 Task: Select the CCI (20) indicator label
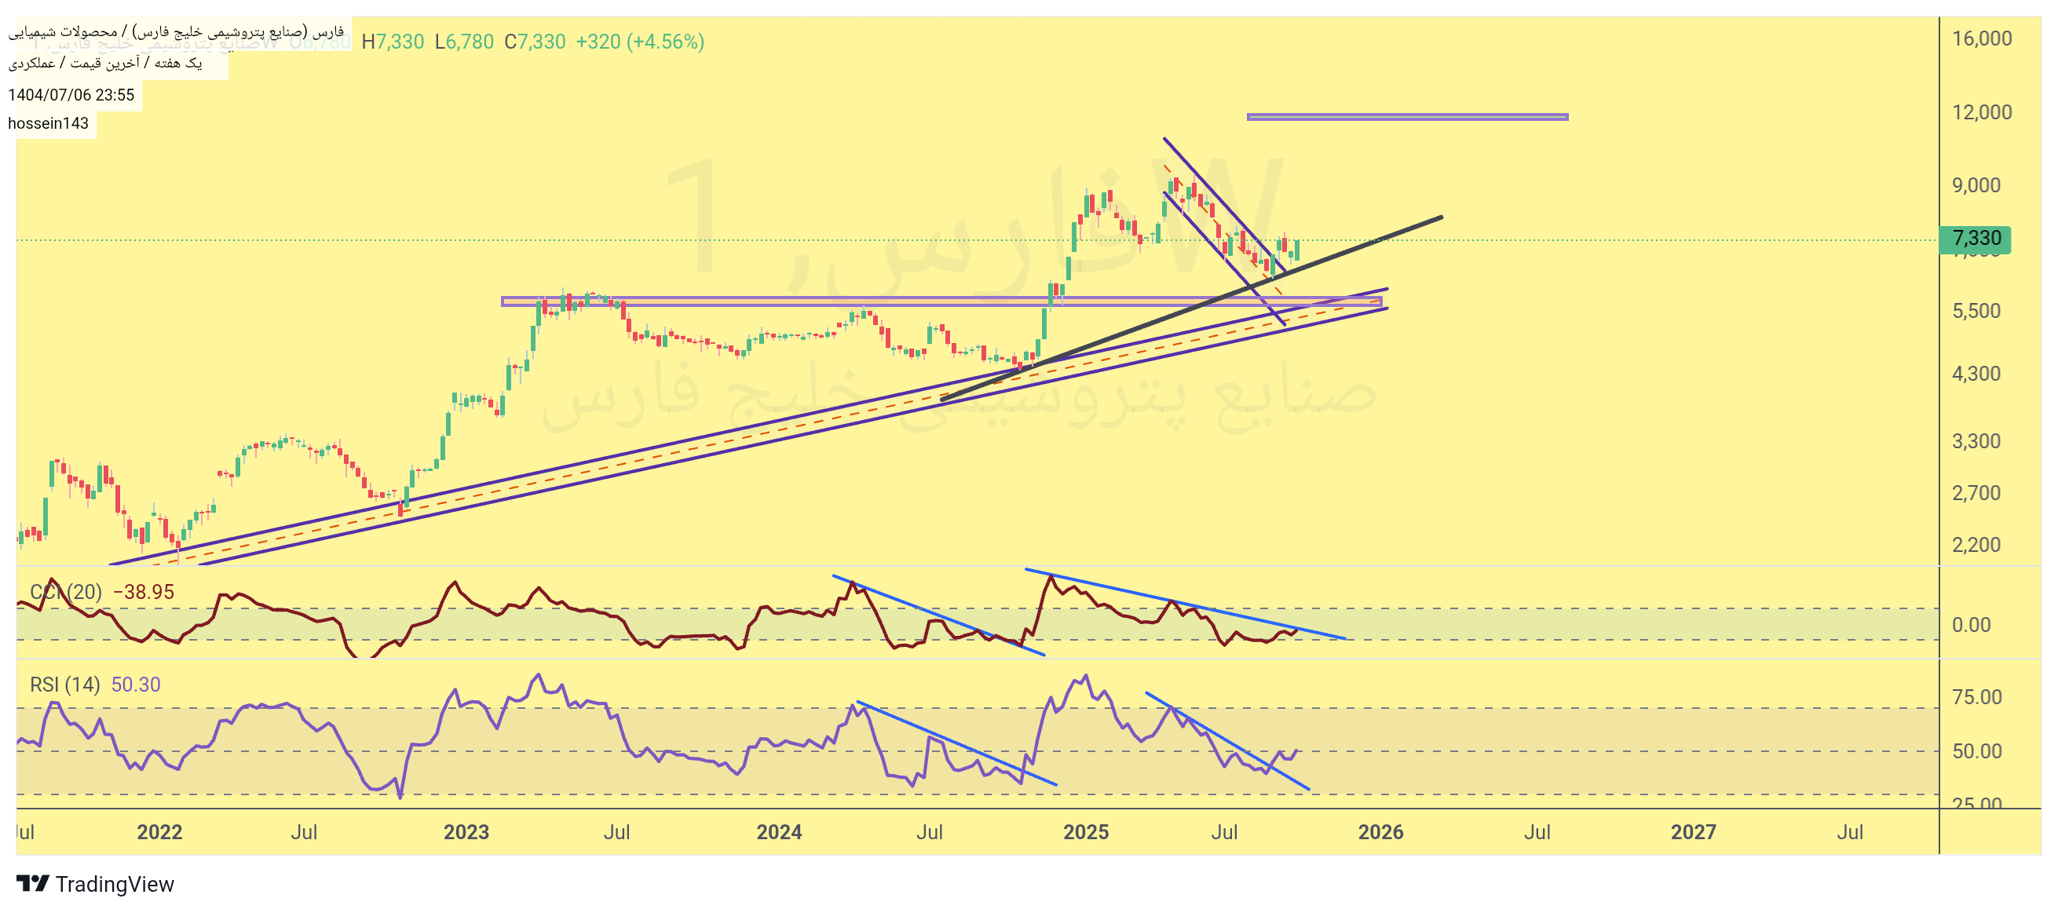coord(65,592)
